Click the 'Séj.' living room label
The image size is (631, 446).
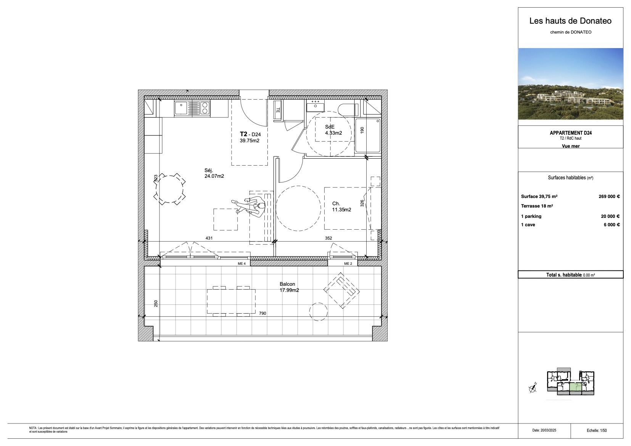tap(209, 171)
